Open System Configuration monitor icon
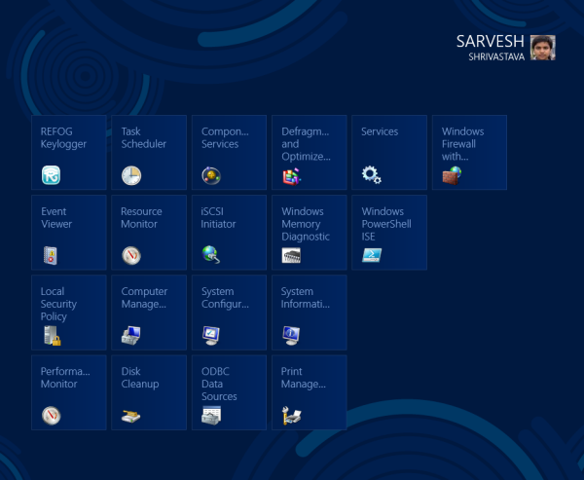This screenshot has height=480, width=584. (x=211, y=335)
